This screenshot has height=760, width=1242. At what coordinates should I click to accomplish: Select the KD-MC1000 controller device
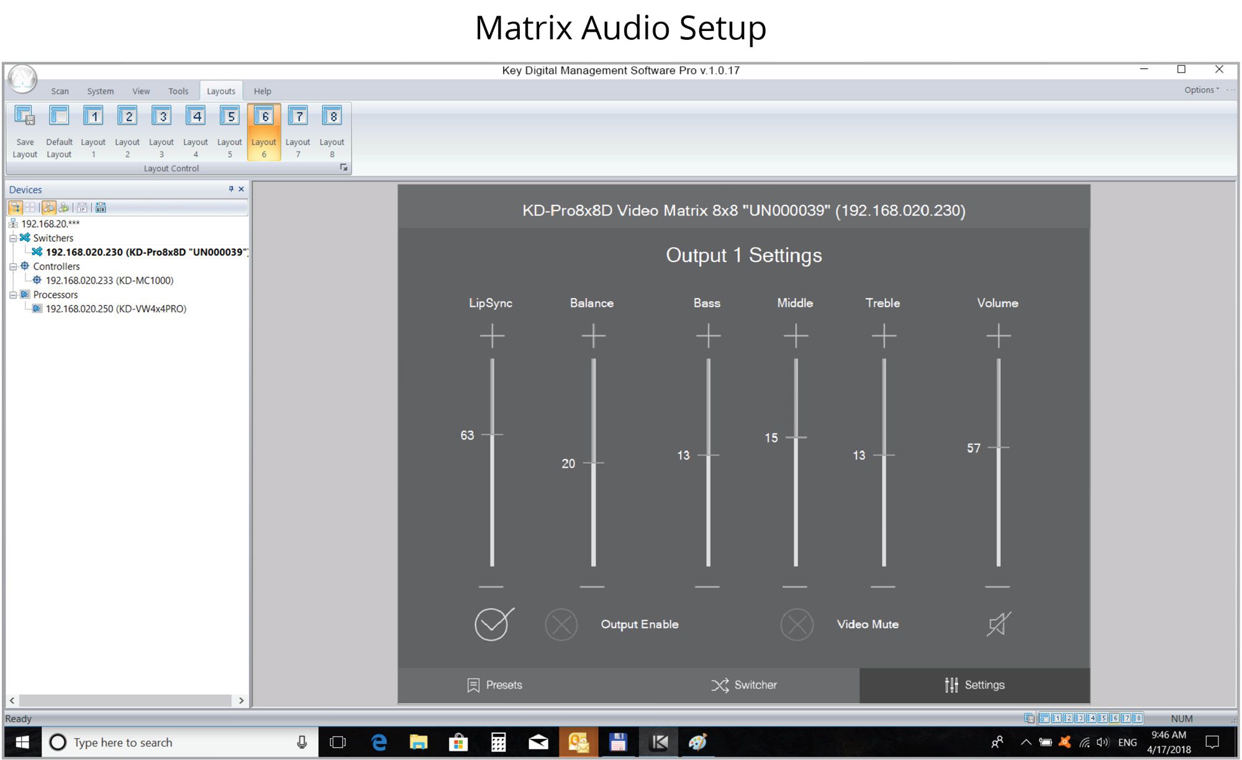click(109, 281)
